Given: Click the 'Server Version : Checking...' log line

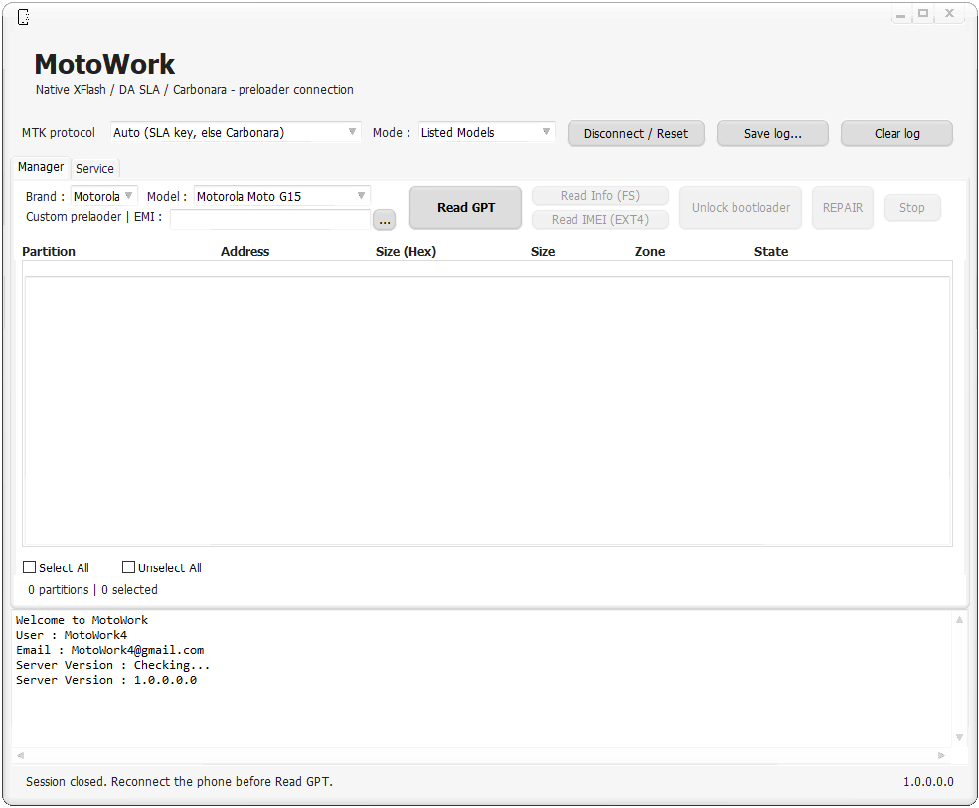Looking at the screenshot, I should 113,665.
